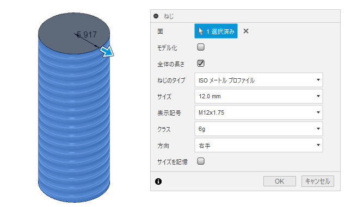Open the クラス 6g dropdown

coord(258,129)
